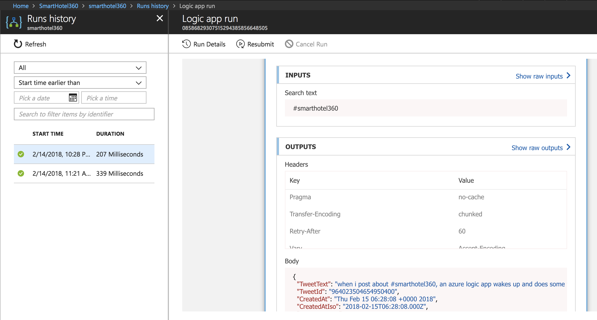Click the Show raw inputs chevron
This screenshot has height=320, width=597.
568,76
